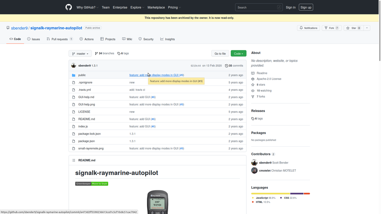This screenshot has height=214, width=381.
Task: Click the repository icon beside sbender9
Action: 8,28
